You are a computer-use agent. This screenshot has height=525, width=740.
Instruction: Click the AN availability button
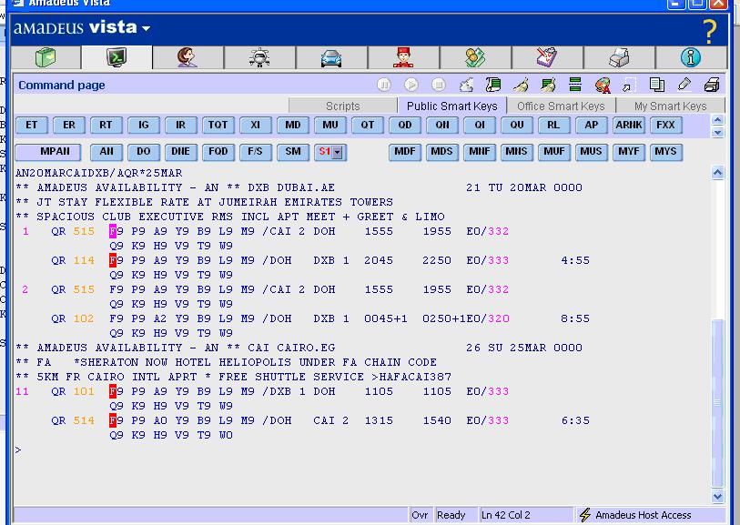tap(106, 152)
